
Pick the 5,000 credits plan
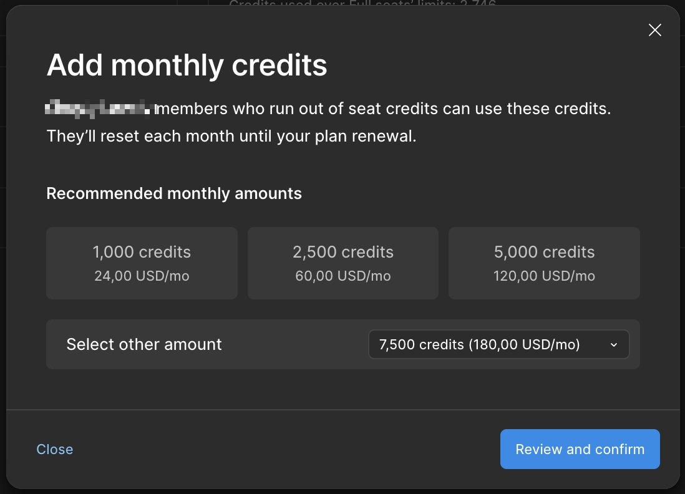pos(545,263)
